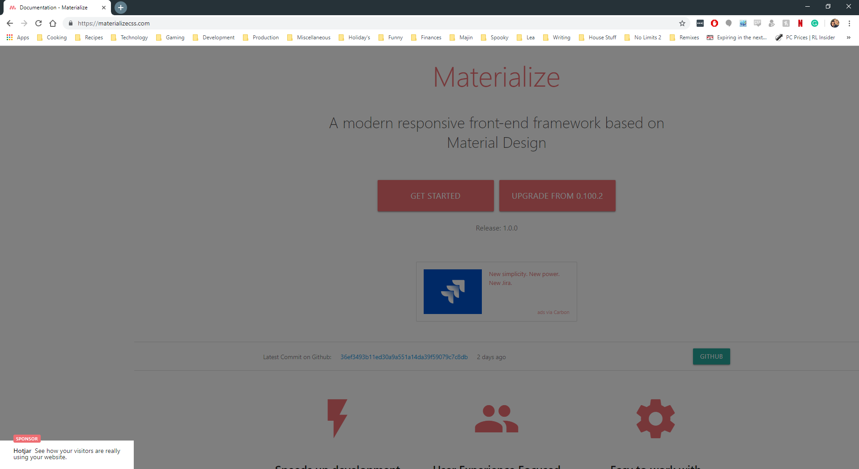The image size is (859, 469).
Task: Open the Production bookmarks folder
Action: 261,38
